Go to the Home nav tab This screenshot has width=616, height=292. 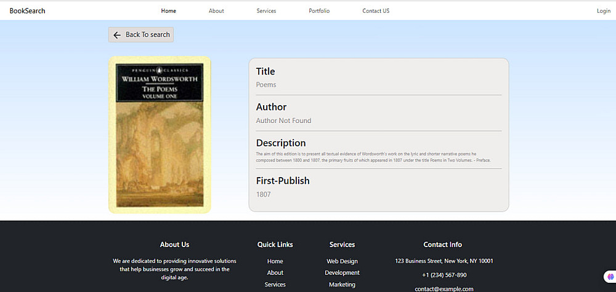coord(169,11)
